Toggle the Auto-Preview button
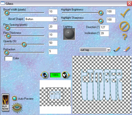Screen dimensions: 132x115 click(x=14, y=98)
